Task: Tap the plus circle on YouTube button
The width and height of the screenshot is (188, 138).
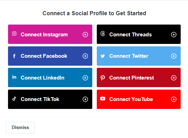Action: coord(174,99)
